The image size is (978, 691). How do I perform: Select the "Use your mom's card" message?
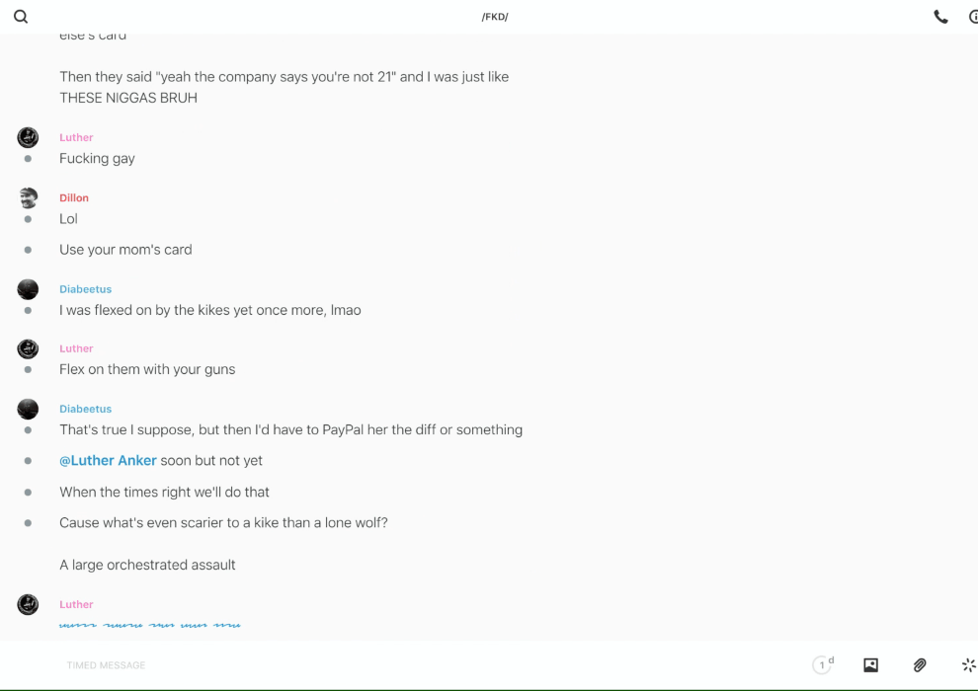click(x=125, y=250)
